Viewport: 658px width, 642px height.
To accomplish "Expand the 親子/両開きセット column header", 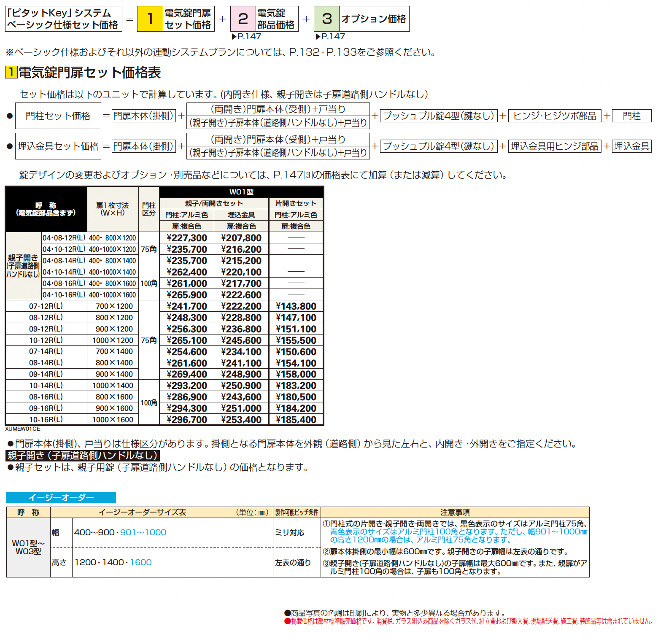I will click(x=214, y=203).
